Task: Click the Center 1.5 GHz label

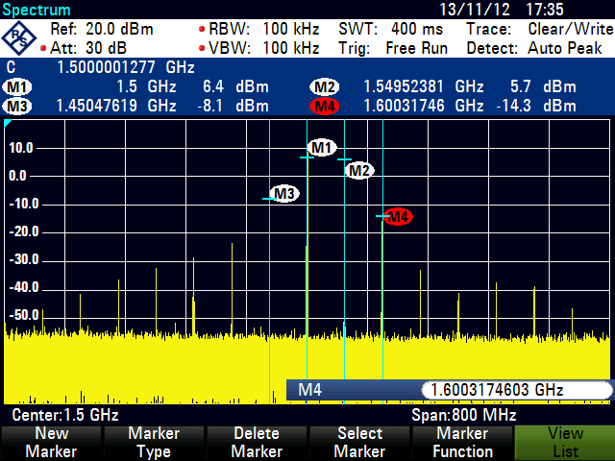Action: [65, 415]
